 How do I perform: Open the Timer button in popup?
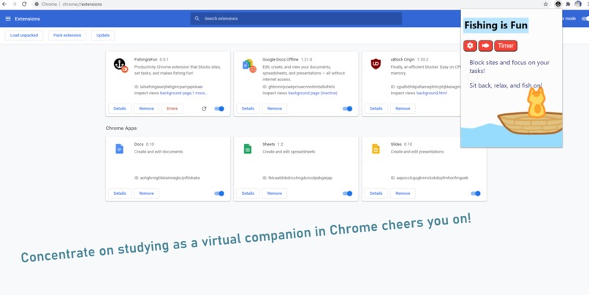(506, 46)
